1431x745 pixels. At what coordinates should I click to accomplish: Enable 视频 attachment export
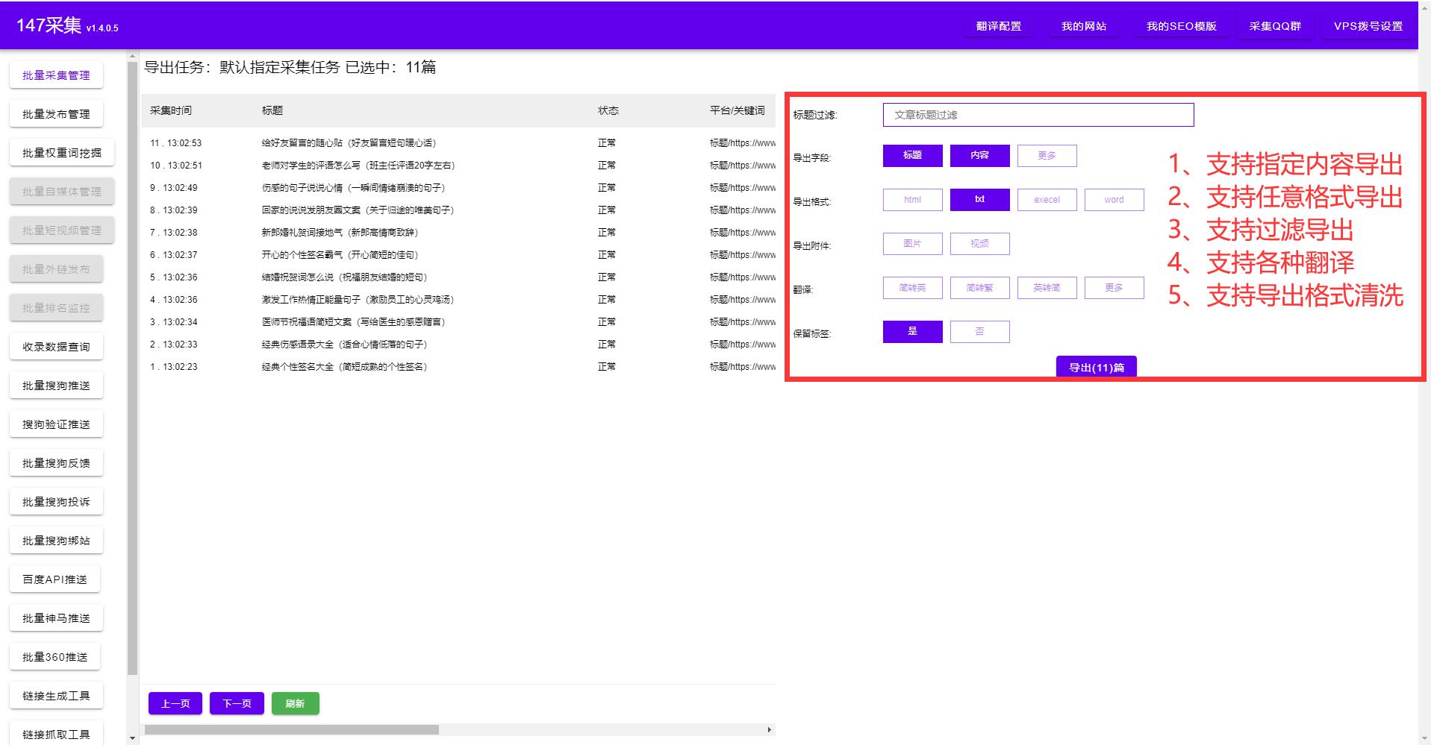pos(979,243)
